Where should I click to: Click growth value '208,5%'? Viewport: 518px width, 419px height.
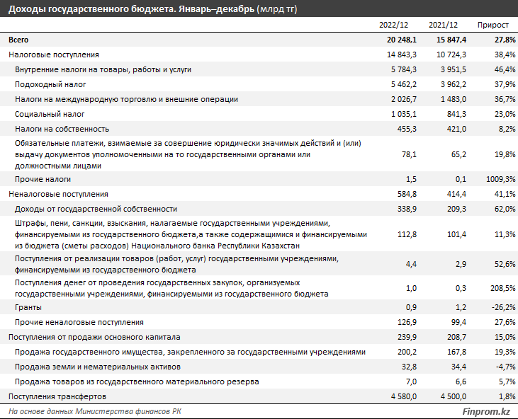(503, 288)
